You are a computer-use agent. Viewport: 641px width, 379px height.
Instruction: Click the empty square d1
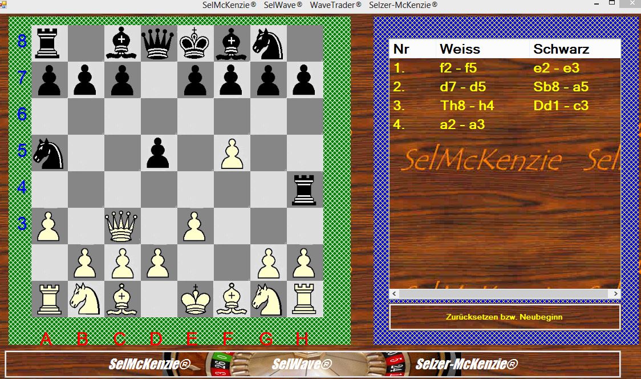click(159, 299)
